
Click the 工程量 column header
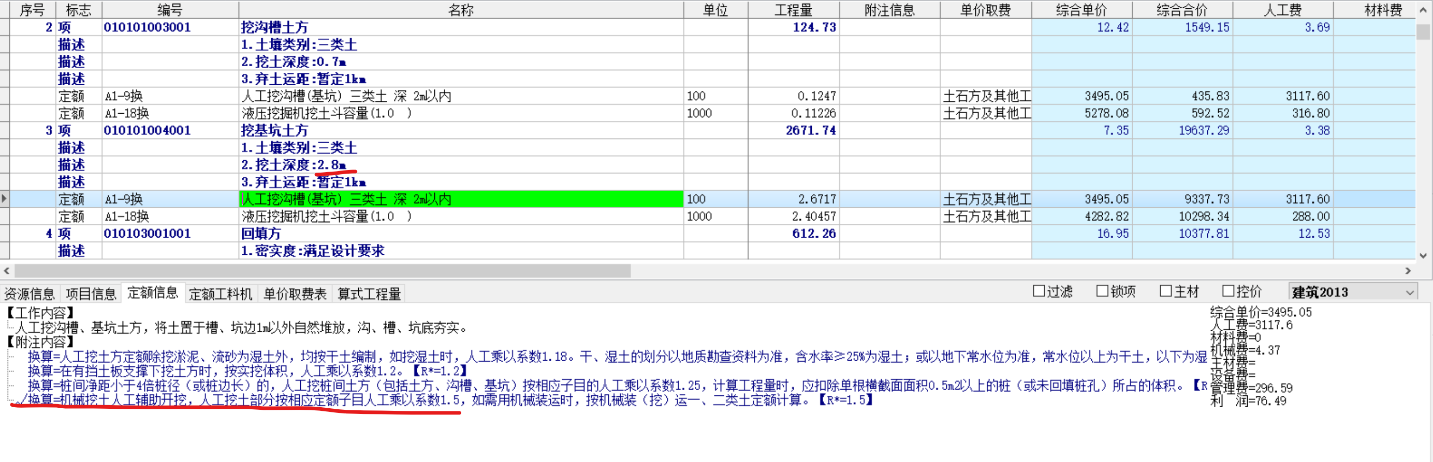click(793, 9)
